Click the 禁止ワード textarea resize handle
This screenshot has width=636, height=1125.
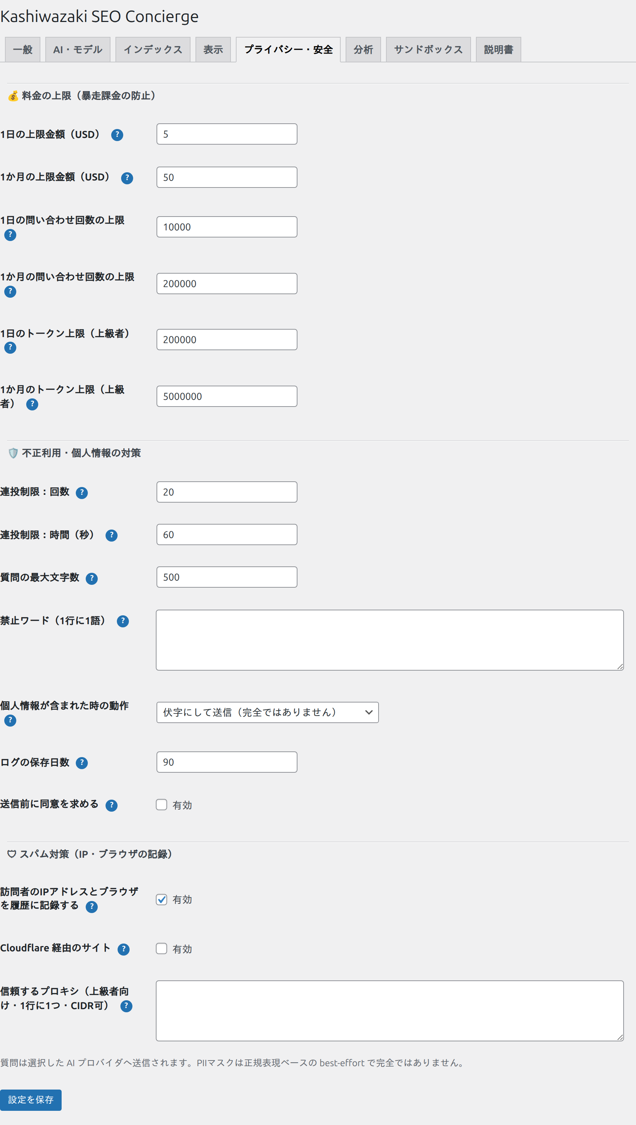620,666
